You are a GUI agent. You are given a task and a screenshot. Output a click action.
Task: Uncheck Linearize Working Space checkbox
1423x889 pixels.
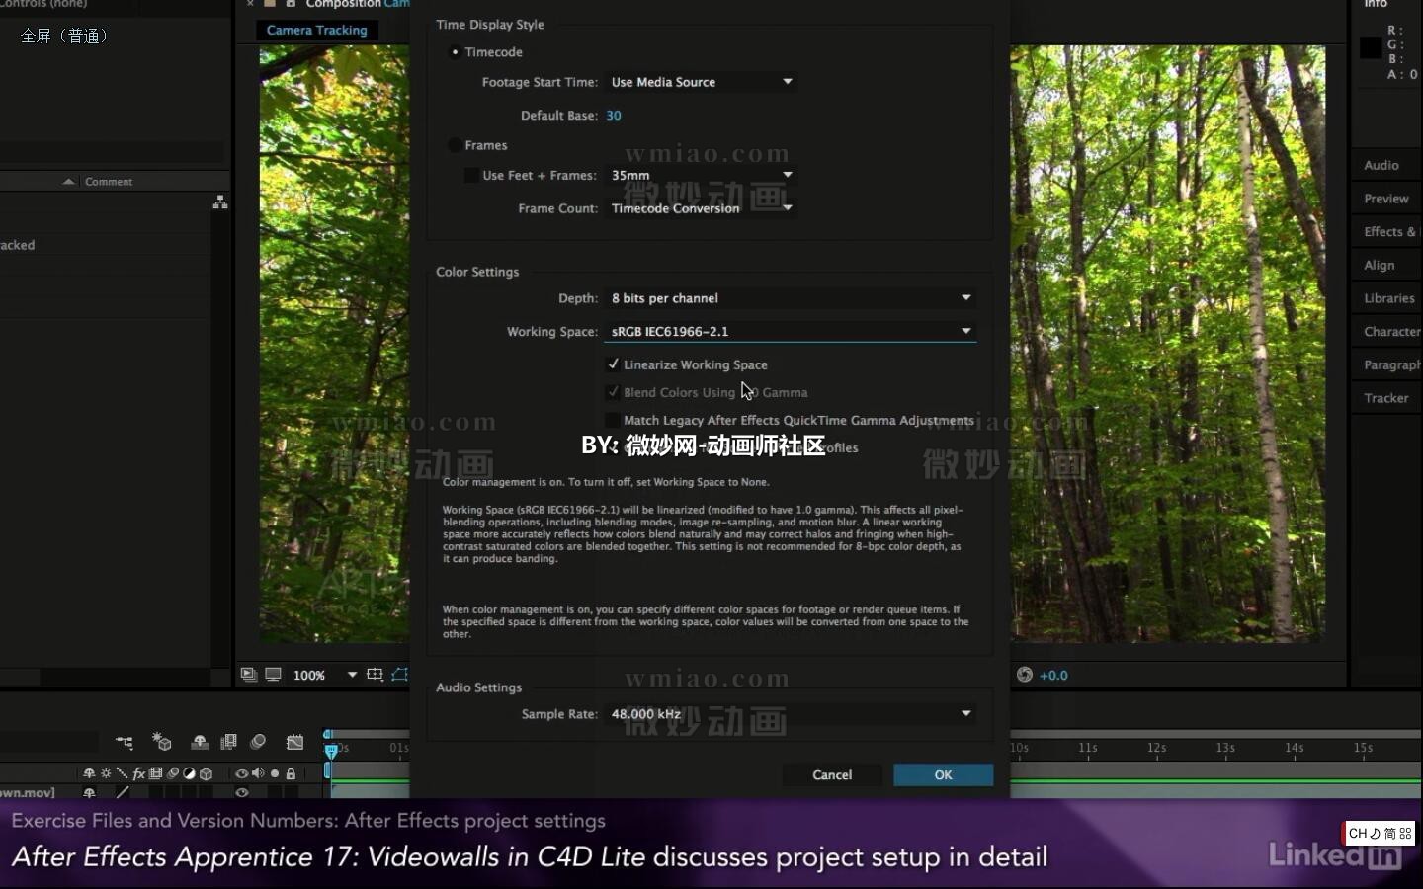tap(613, 364)
